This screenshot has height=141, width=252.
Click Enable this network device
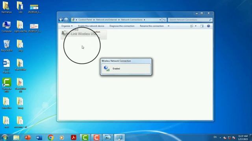pos(91,26)
